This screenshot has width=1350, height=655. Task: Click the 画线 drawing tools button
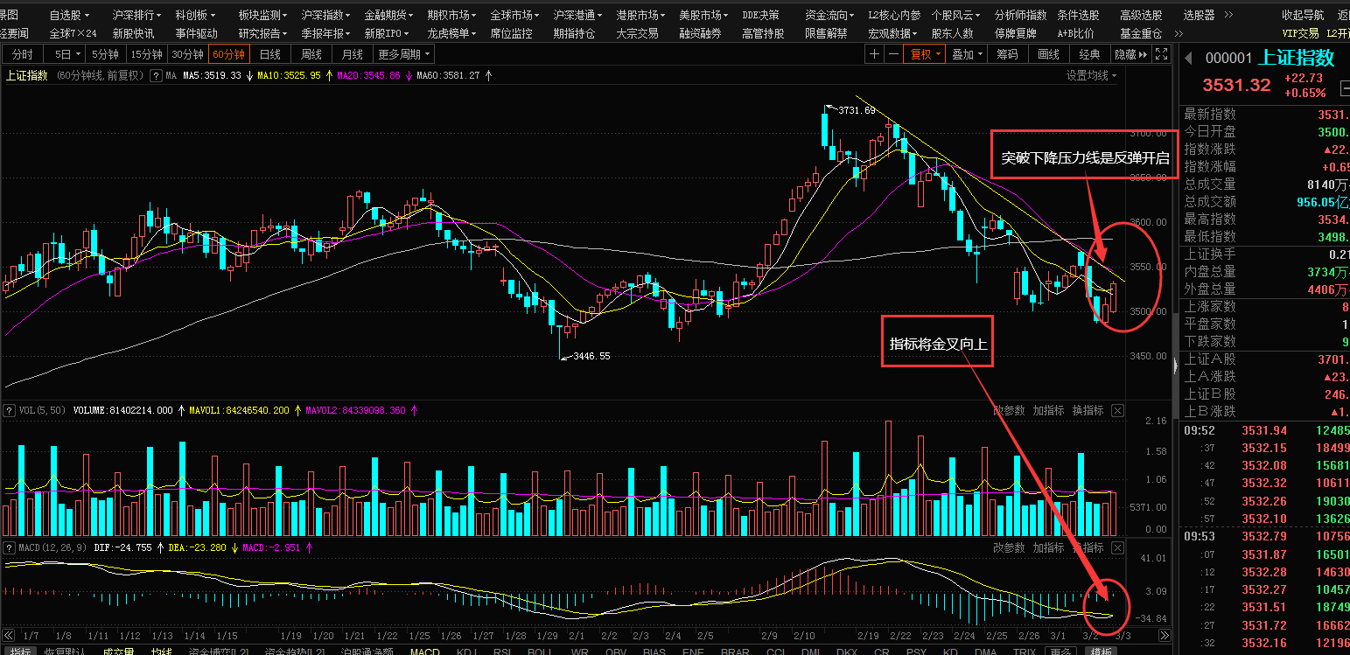(1048, 54)
